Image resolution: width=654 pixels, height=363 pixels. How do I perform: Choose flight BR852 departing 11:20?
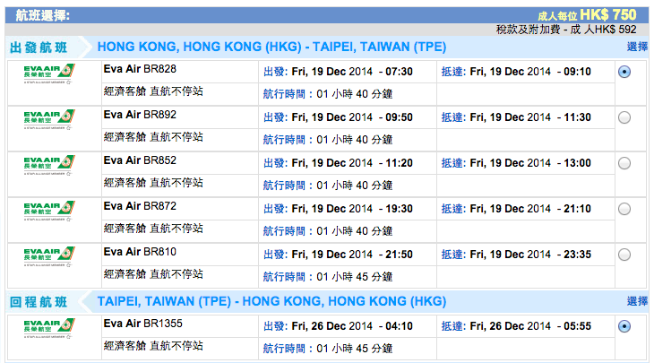(x=624, y=163)
